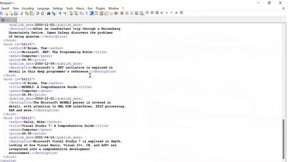Click title "MSXML3: A Comprehensive Guide"
Image resolution: width=288 pixels, height=162 pixels.
49,87
